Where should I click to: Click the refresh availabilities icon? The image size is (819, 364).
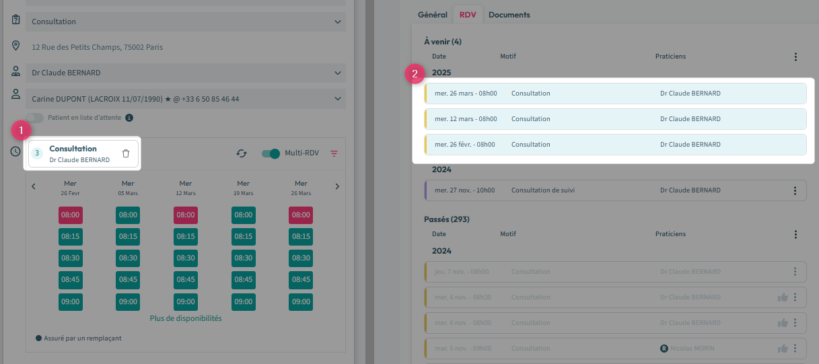tap(242, 153)
